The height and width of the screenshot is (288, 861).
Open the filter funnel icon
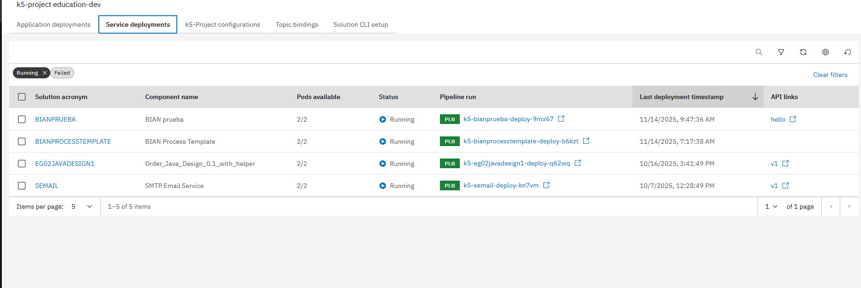tap(781, 52)
